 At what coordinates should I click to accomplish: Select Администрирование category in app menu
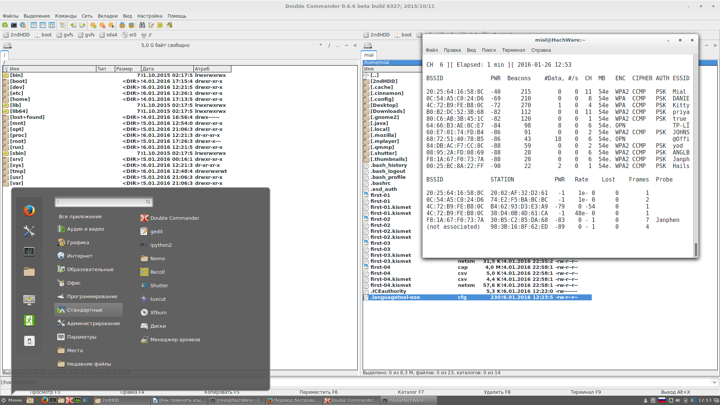88,324
